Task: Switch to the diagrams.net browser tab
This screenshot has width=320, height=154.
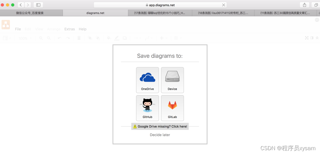Action: pyautogui.click(x=95, y=13)
